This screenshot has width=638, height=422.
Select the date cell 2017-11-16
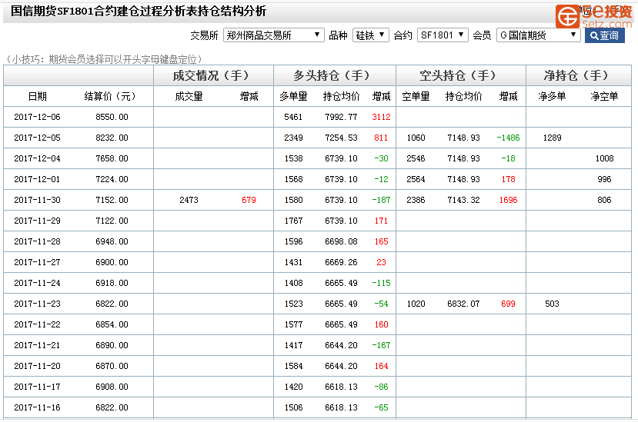coord(37,407)
